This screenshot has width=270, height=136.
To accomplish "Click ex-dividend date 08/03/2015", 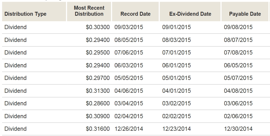I will pyautogui.click(x=177, y=40).
